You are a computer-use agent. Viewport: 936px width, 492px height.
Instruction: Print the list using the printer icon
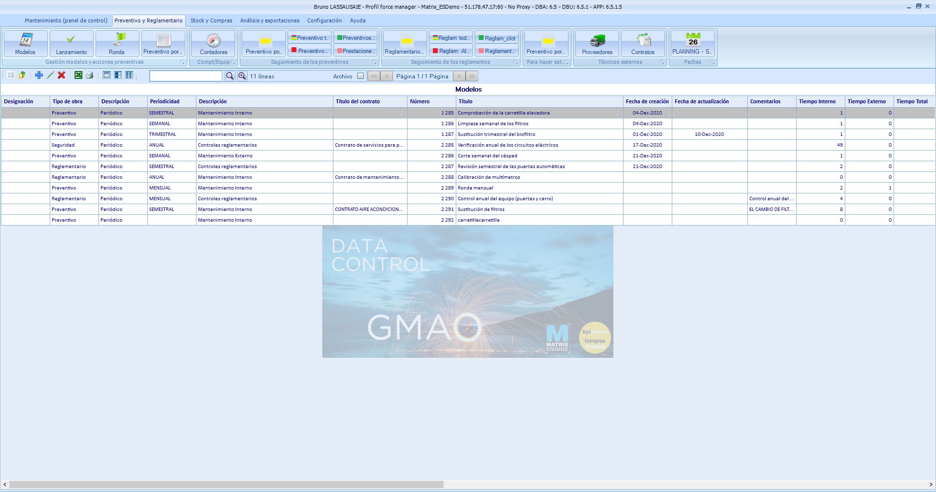point(90,76)
